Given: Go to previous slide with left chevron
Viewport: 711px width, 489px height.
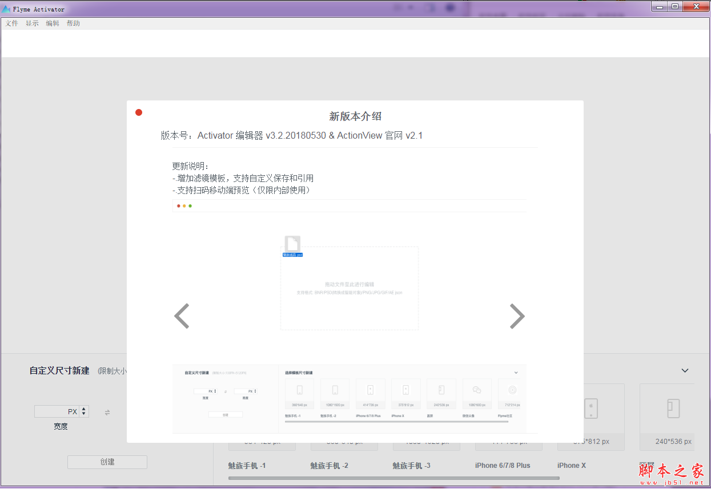Looking at the screenshot, I should 182,316.
